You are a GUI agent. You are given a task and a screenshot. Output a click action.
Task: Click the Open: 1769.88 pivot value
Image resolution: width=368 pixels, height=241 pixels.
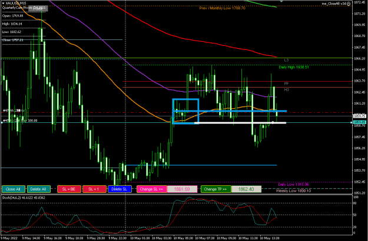pos(13,16)
